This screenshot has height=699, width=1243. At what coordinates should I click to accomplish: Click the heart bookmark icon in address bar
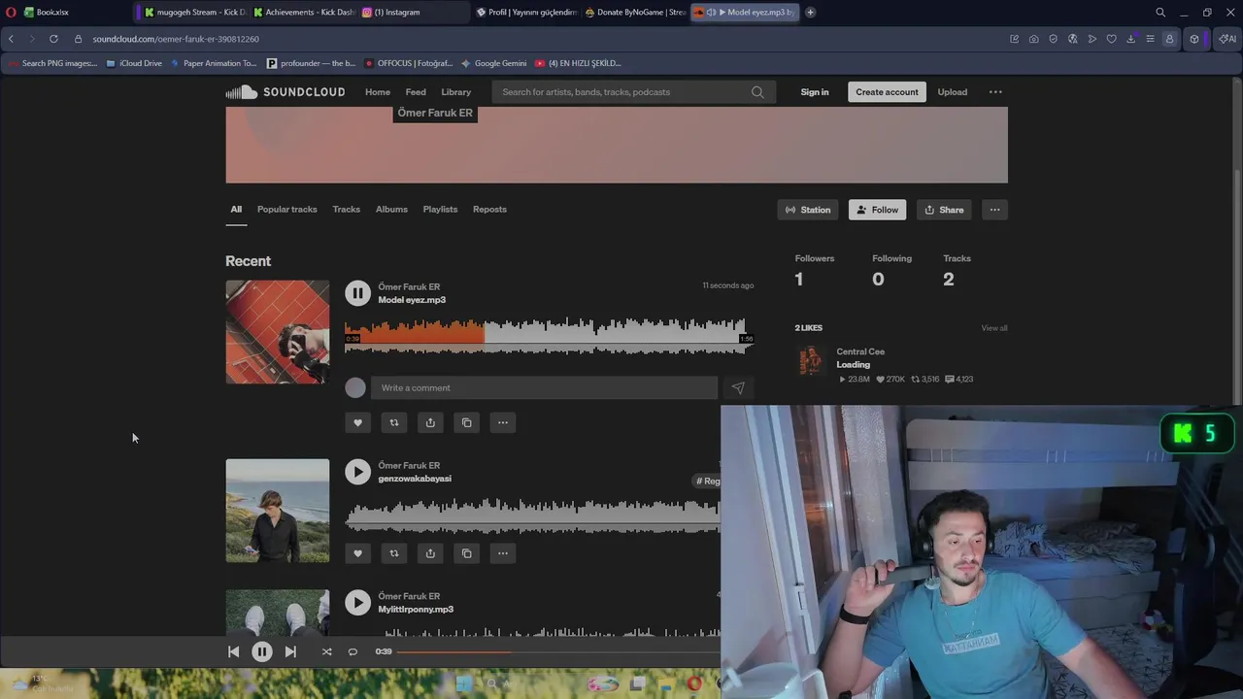click(1111, 39)
